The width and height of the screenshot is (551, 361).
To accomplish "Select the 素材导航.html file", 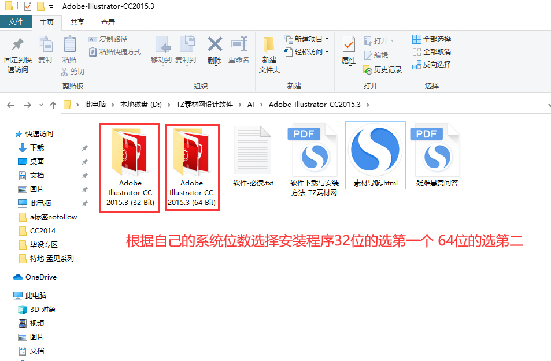I will coord(375,155).
